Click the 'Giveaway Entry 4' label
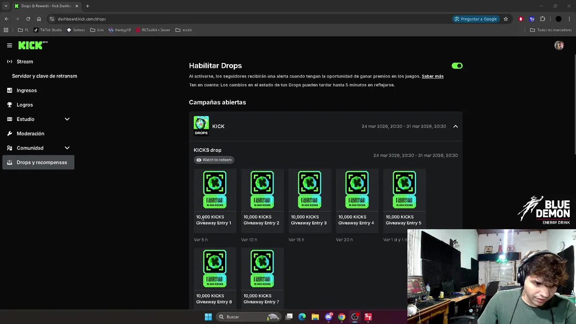 point(356,223)
